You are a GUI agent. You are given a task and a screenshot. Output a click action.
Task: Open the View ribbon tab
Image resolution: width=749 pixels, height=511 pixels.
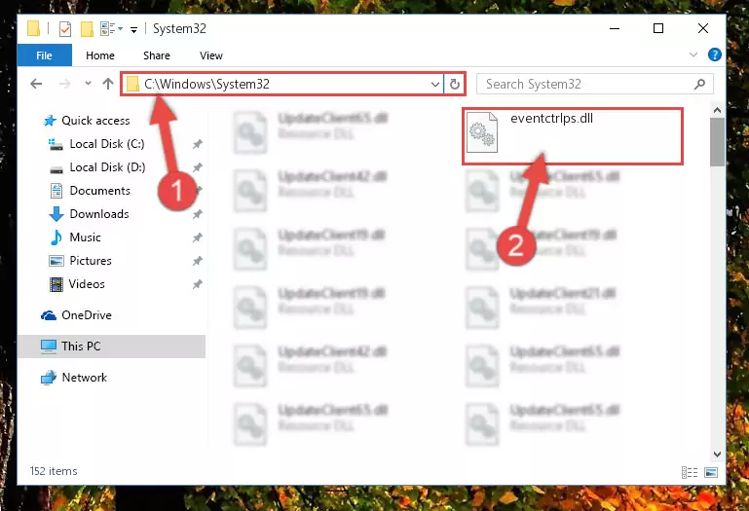(211, 55)
